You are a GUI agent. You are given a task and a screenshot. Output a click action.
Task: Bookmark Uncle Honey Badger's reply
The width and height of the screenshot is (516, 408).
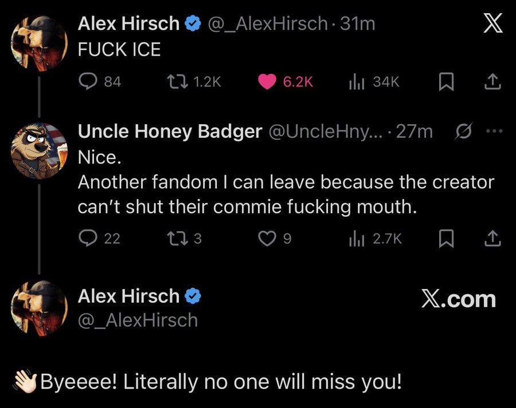[x=445, y=239]
